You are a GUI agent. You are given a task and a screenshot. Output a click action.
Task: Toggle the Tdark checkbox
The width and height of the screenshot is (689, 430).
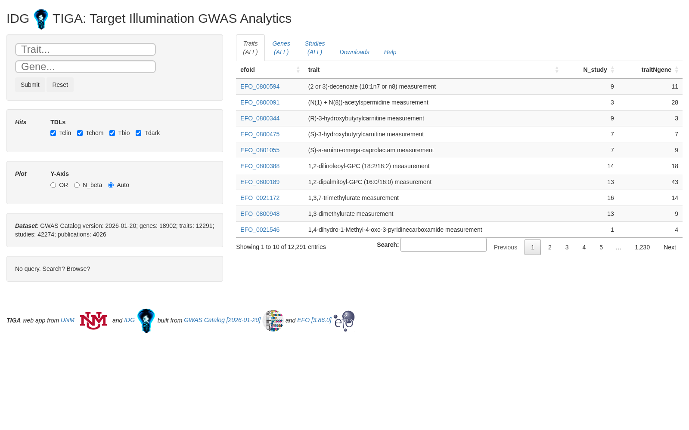coord(139,133)
